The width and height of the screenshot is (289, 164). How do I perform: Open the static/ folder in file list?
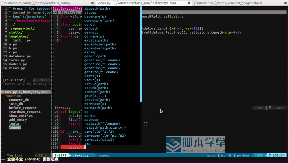16,32
